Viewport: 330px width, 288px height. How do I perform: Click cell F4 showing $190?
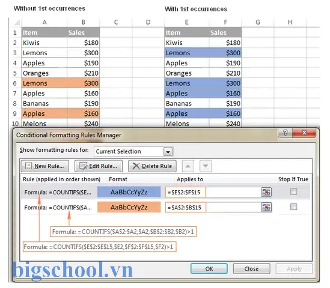click(x=225, y=63)
